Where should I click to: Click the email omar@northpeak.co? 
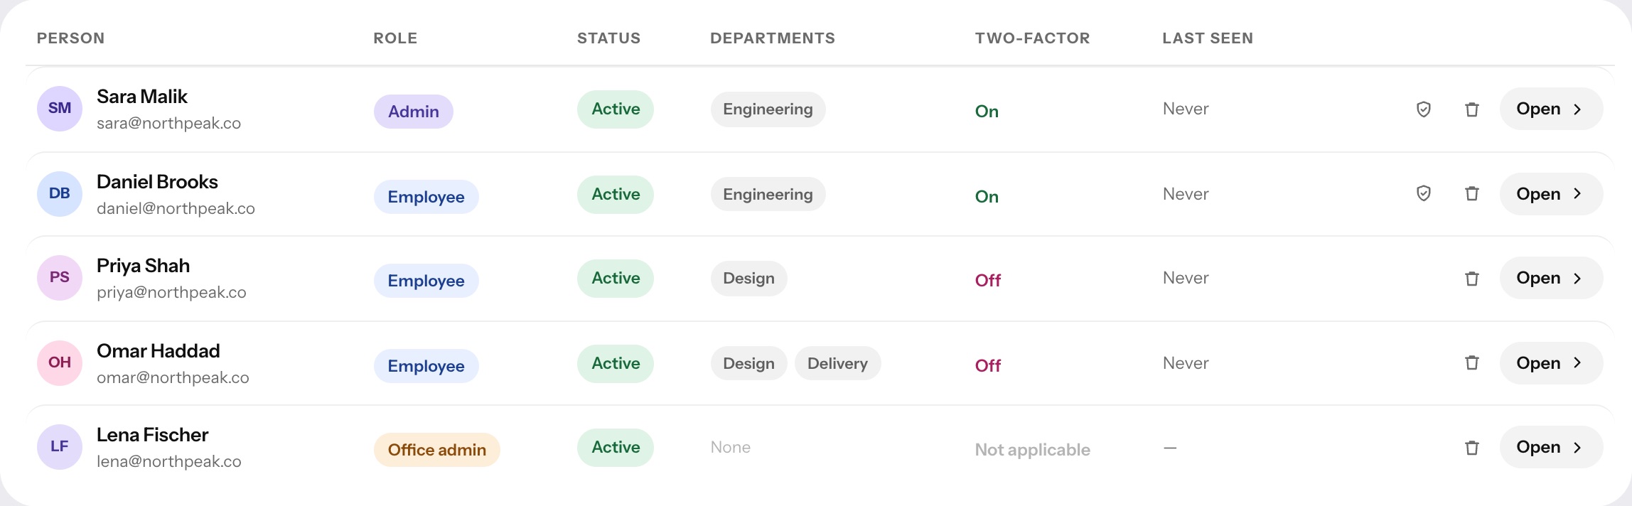[173, 377]
